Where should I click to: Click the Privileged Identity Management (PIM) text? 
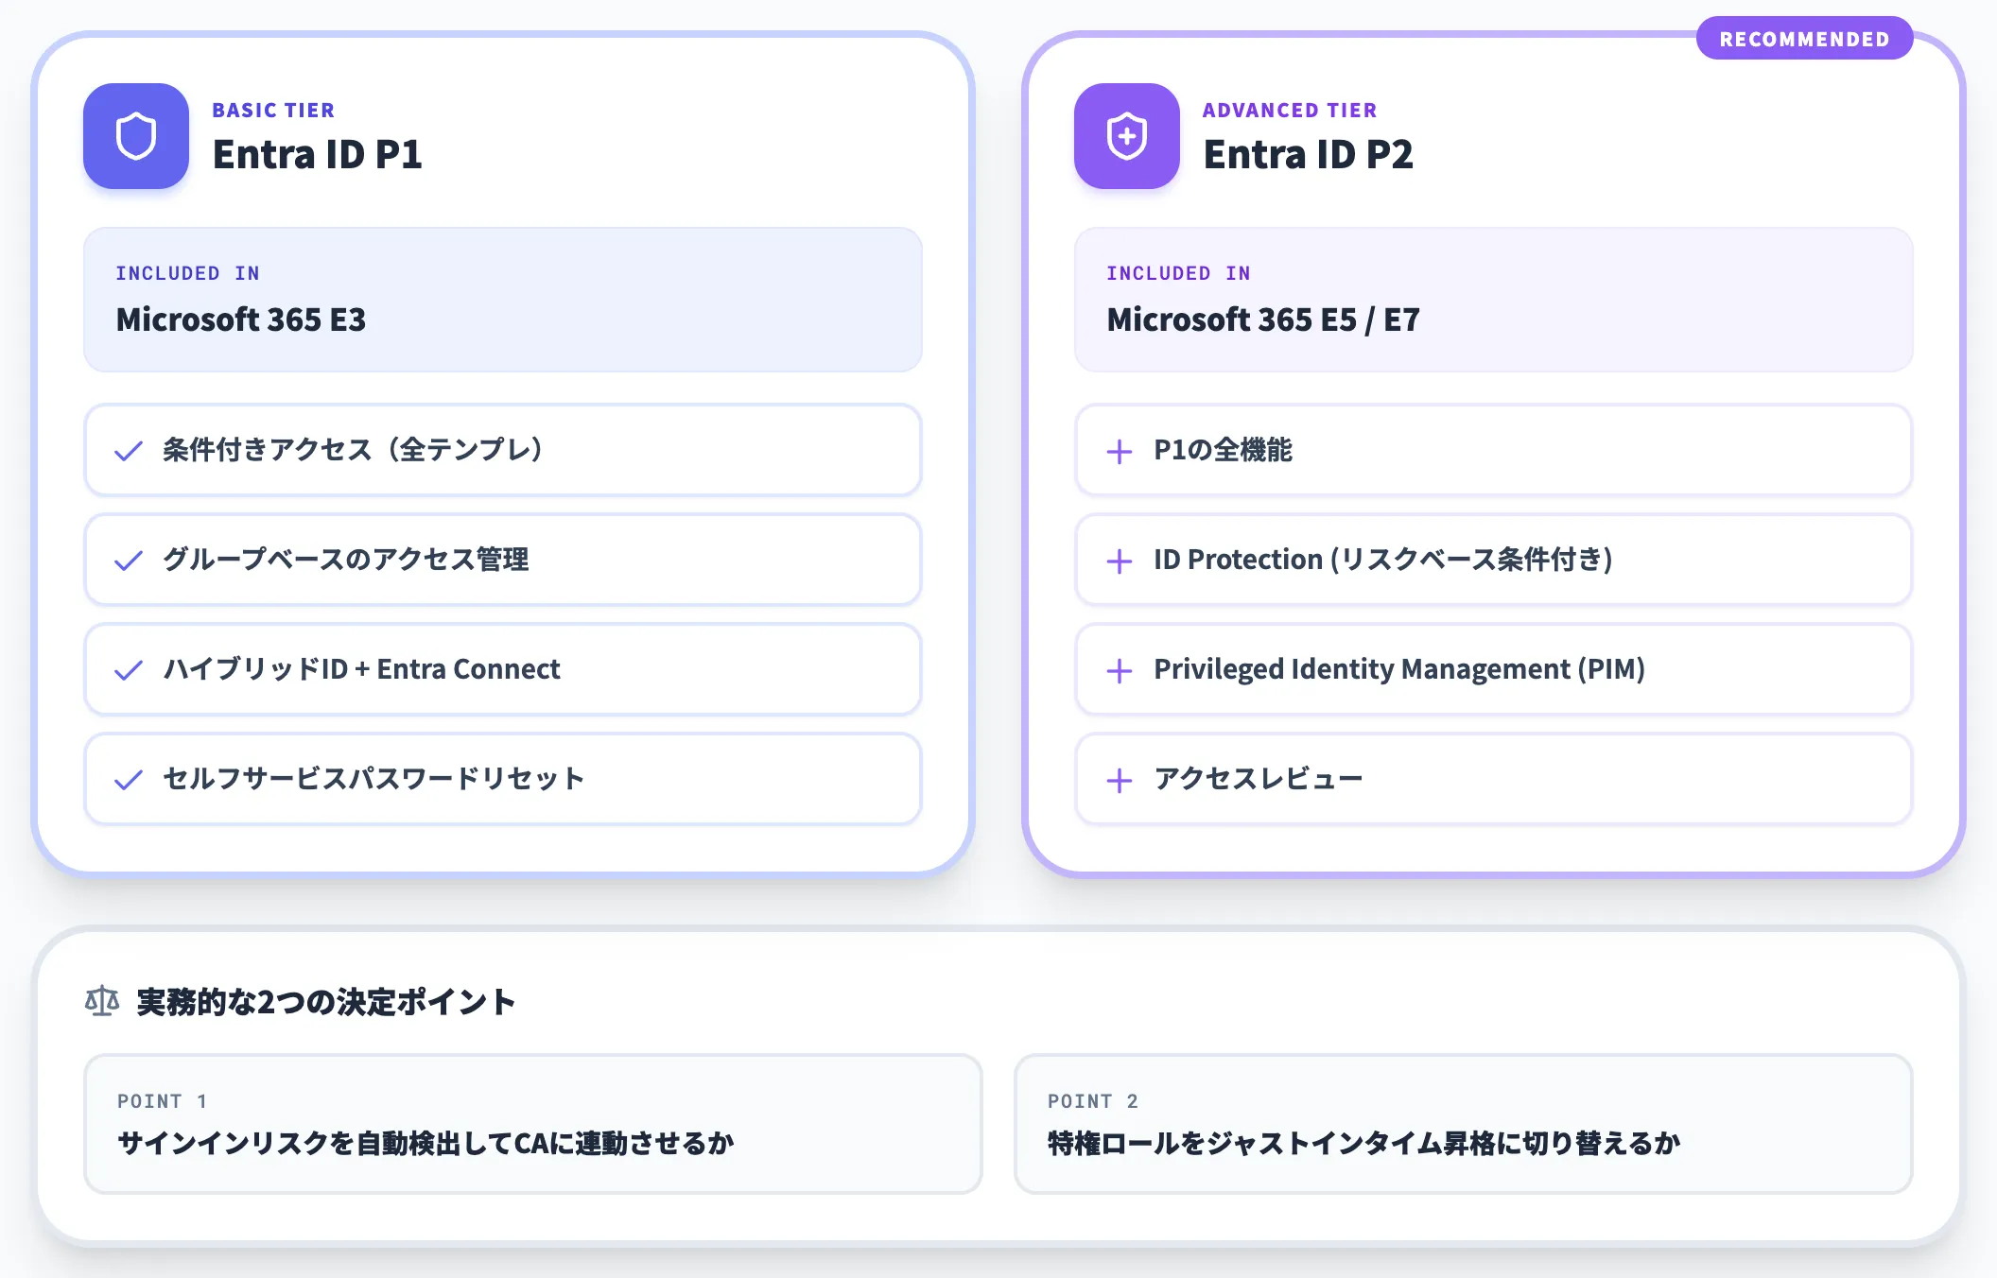click(x=1399, y=669)
